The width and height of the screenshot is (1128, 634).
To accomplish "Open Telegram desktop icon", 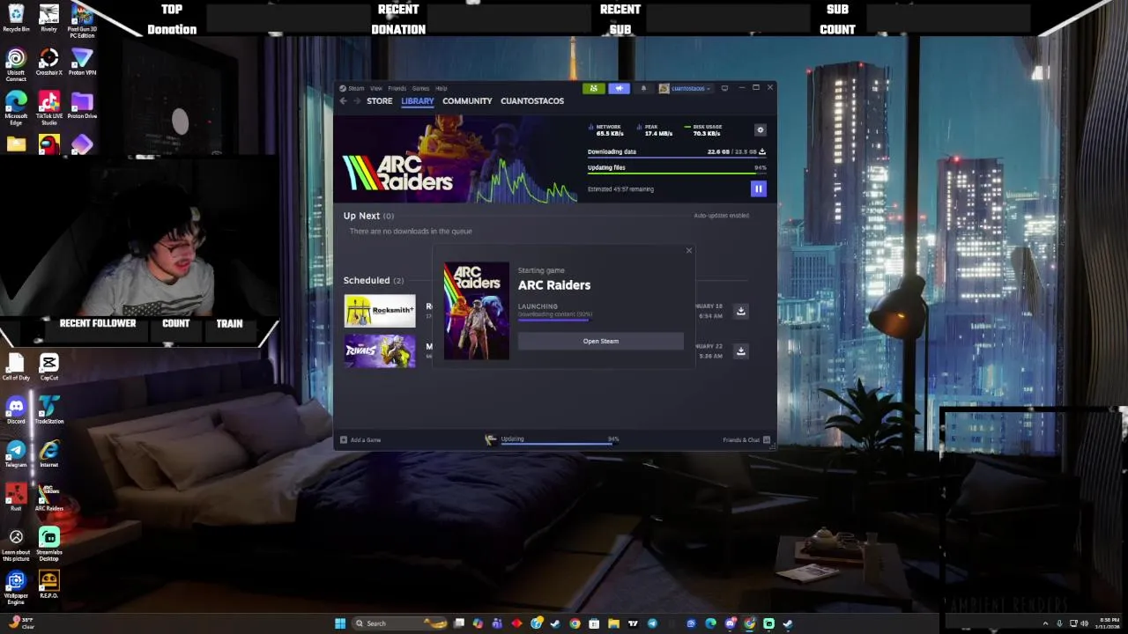I will pos(16,453).
